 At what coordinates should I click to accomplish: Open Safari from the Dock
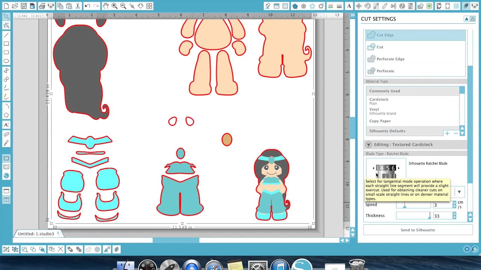[213, 265]
